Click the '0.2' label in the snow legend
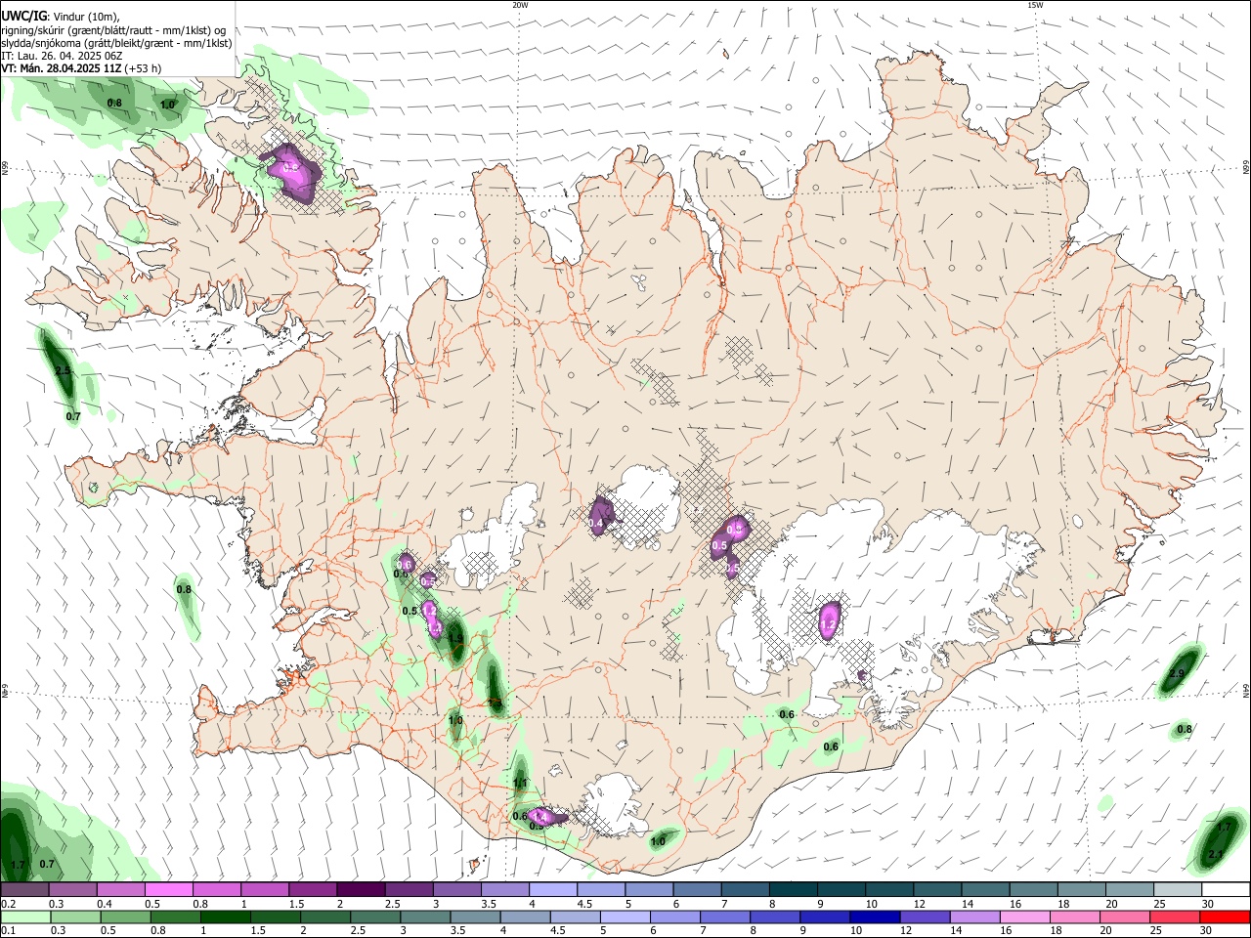Image resolution: width=1251 pixels, height=938 pixels. coord(7,904)
